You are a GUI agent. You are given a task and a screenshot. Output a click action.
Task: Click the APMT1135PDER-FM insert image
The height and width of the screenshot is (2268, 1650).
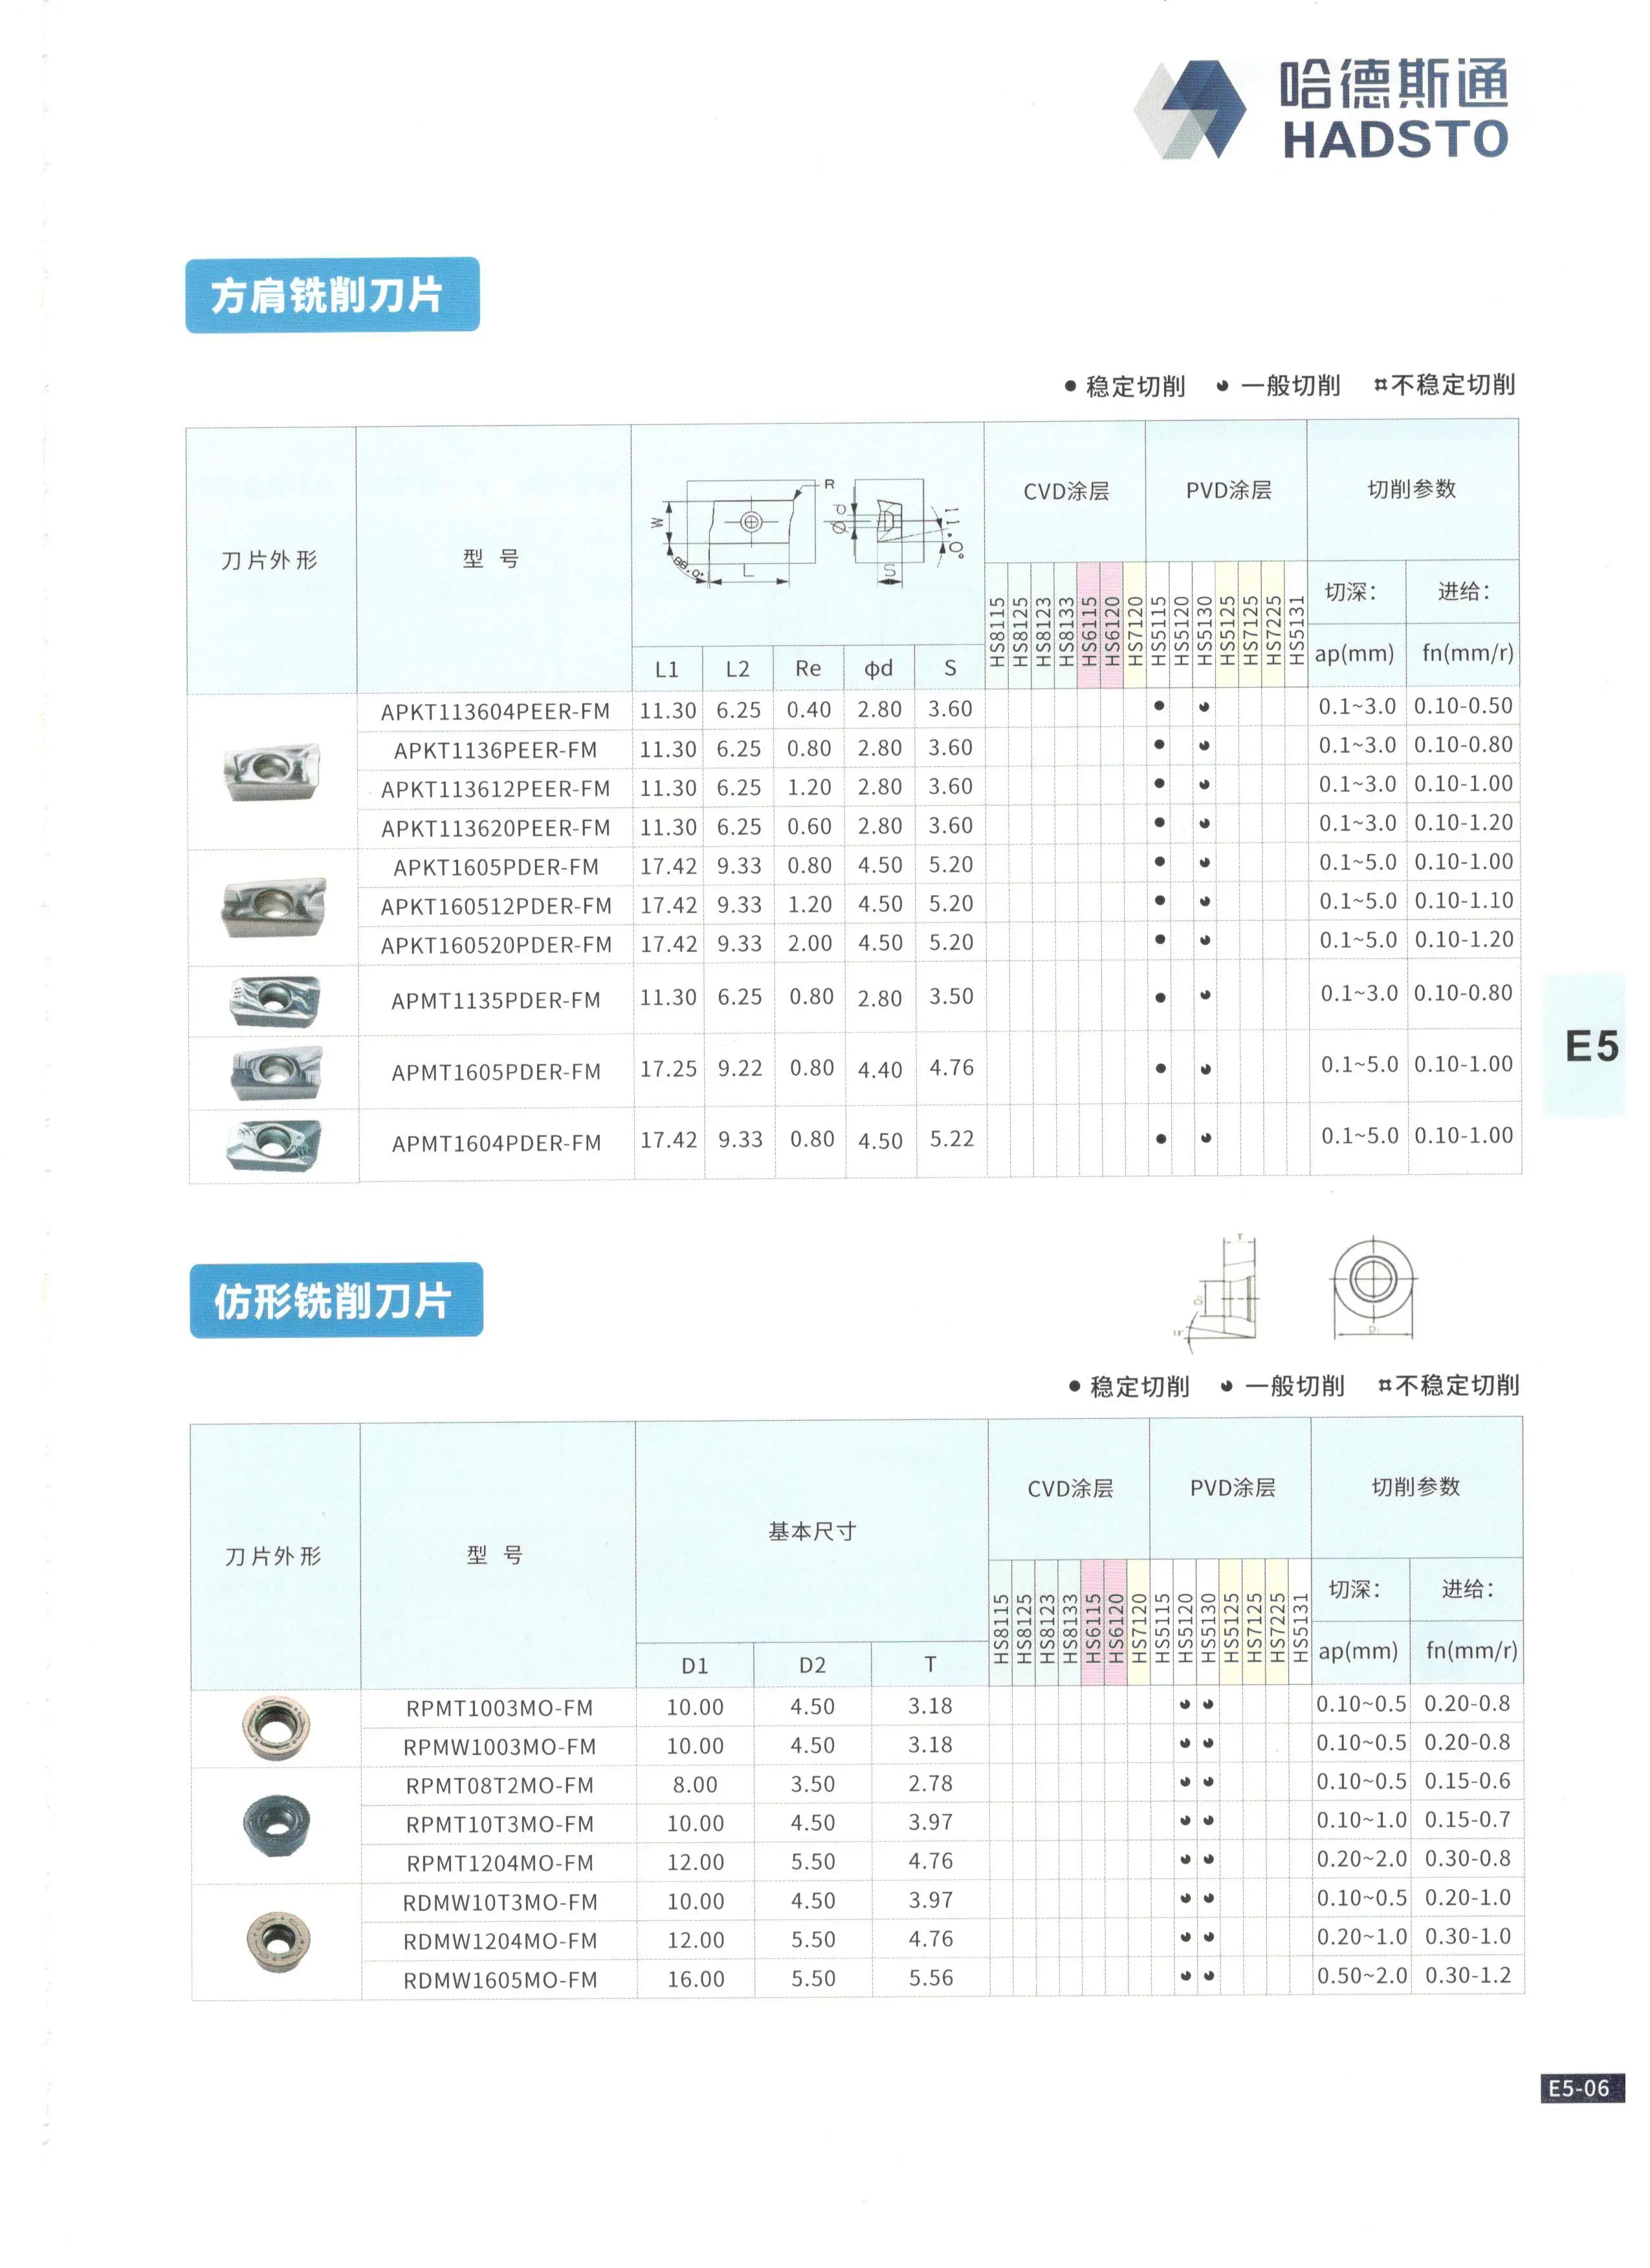tap(274, 1001)
